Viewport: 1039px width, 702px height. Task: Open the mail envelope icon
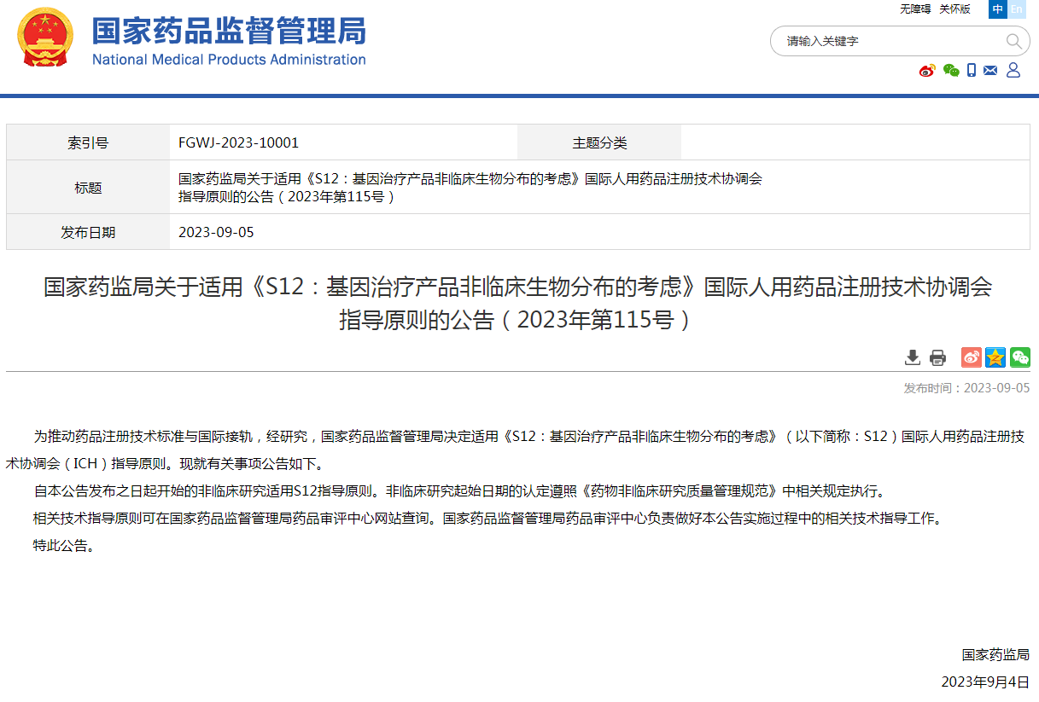coord(990,71)
